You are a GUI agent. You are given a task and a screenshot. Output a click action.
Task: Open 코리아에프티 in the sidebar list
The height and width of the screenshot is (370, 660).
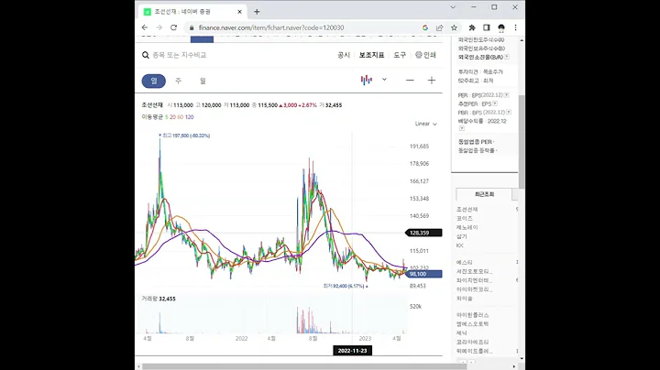[472, 343]
